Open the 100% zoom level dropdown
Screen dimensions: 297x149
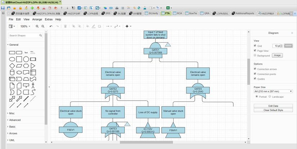pyautogui.click(x=25, y=26)
